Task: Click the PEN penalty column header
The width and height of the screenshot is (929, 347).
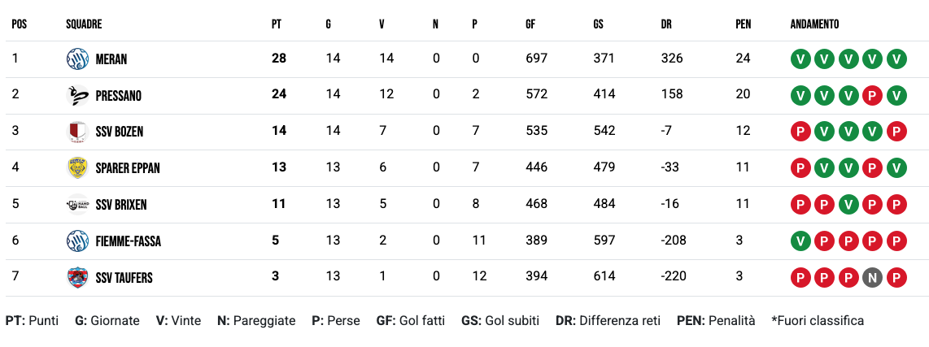Action: (x=743, y=24)
